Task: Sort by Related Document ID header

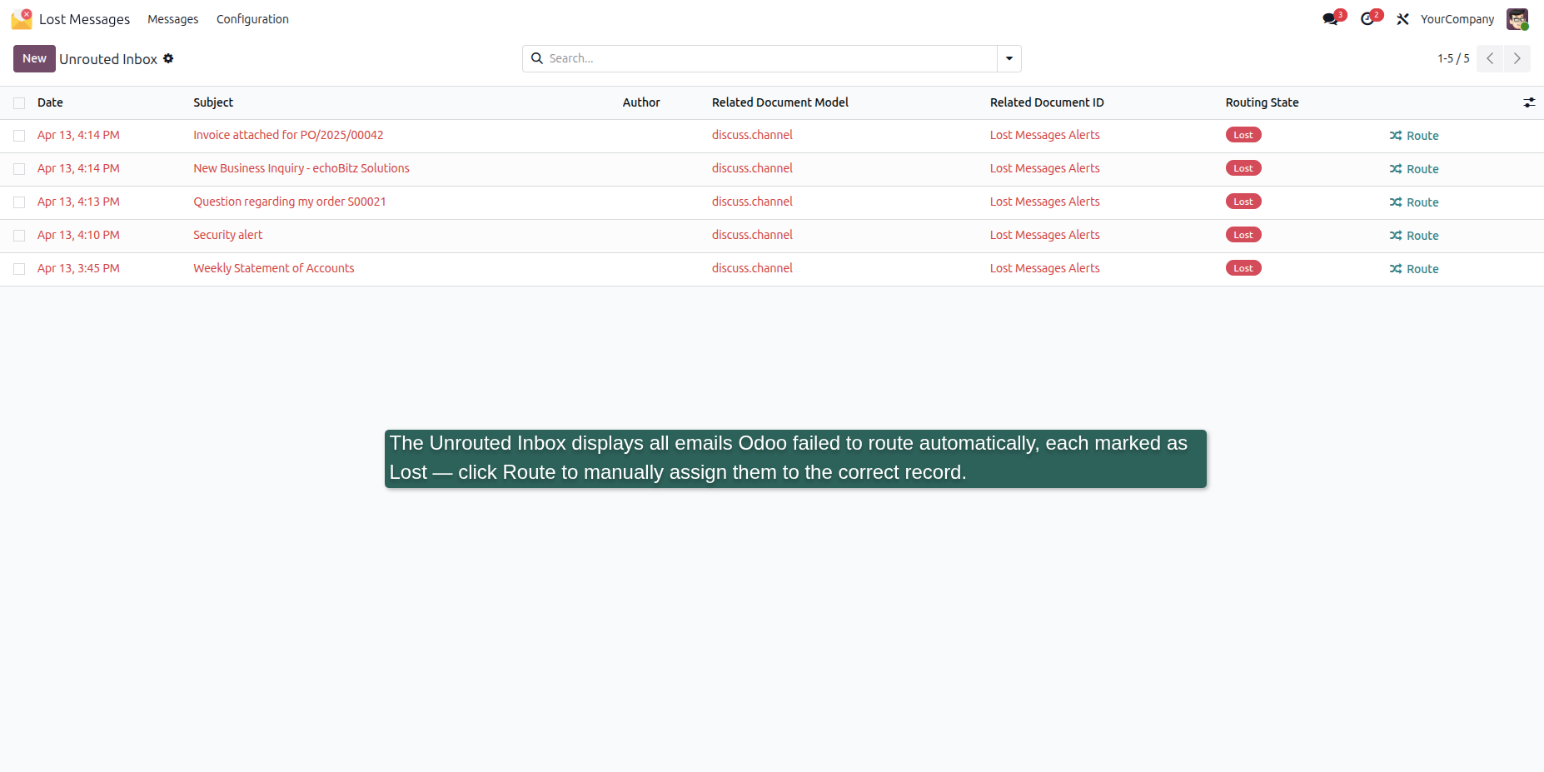Action: 1047,102
